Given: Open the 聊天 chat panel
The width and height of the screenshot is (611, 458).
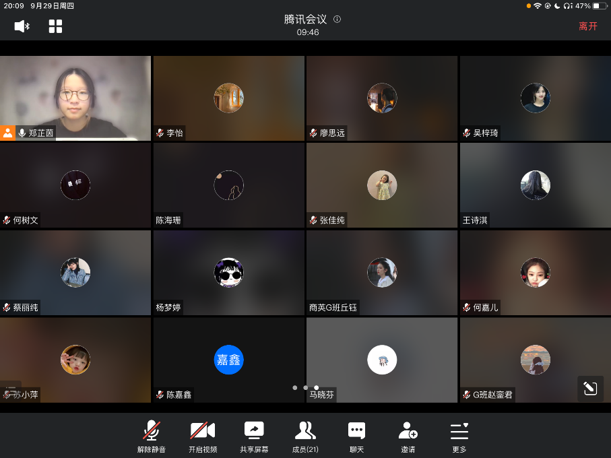Looking at the screenshot, I should (x=356, y=436).
